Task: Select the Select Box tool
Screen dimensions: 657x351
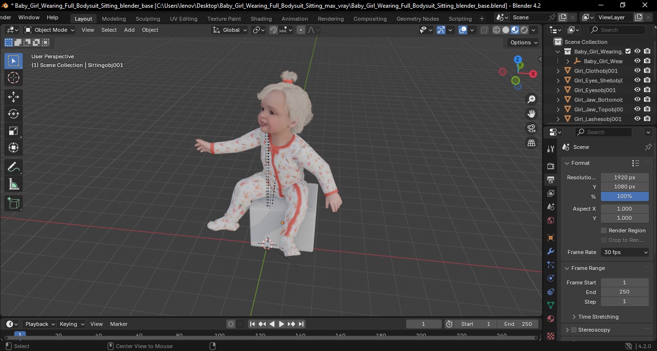Action: pos(14,61)
